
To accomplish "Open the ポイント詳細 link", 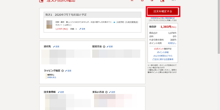I will pos(163,52).
